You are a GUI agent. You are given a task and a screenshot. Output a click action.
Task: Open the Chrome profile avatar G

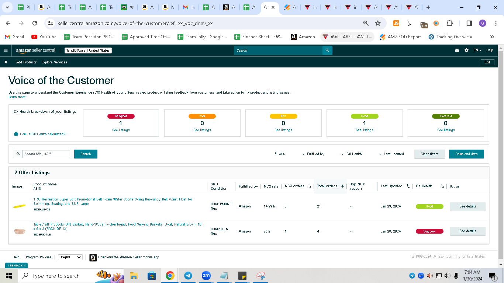[x=483, y=23]
